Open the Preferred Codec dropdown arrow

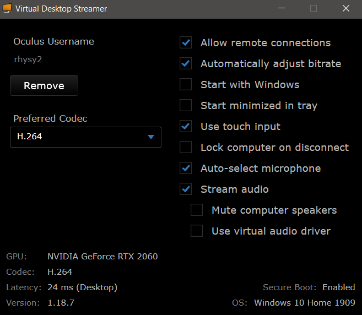click(151, 137)
